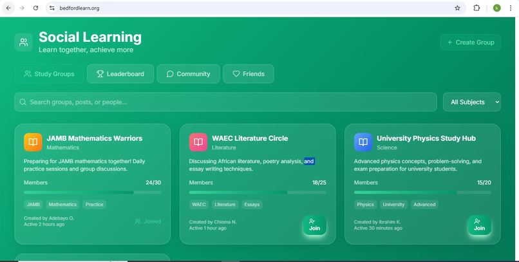This screenshot has width=519, height=262.
Task: Select the JAMB tag
Action: 33,205
